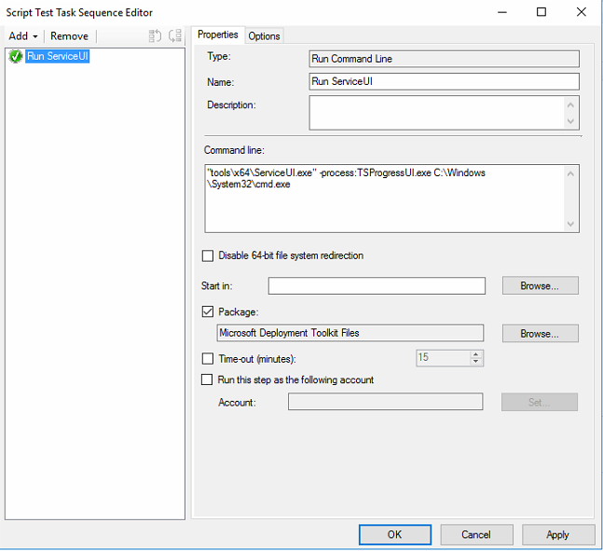Click the Description box scroll down arrow
The height and width of the screenshot is (551, 603).
tap(570, 121)
